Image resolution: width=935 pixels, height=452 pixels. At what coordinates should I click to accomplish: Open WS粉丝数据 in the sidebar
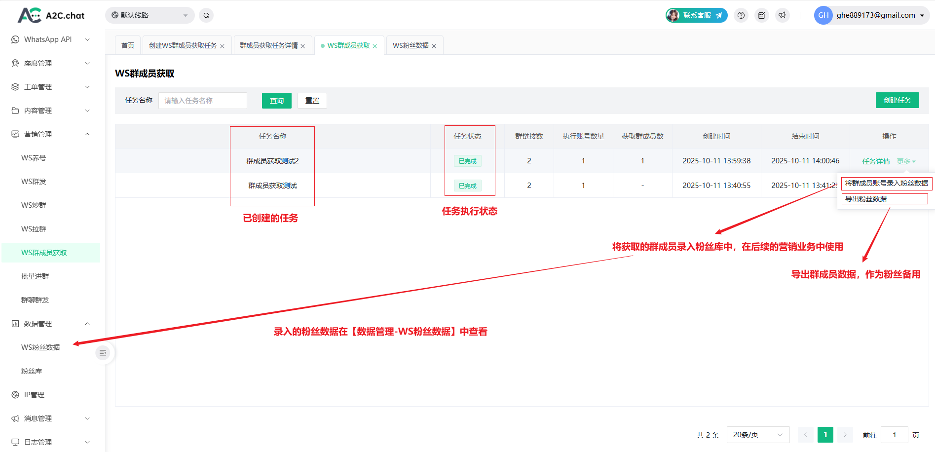pyautogui.click(x=40, y=347)
